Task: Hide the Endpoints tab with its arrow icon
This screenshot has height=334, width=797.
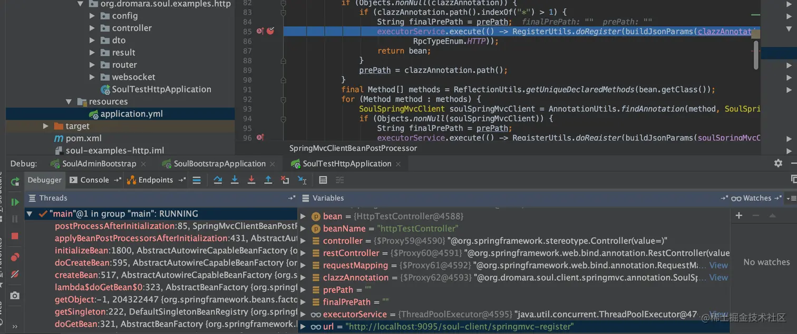Action: click(182, 180)
